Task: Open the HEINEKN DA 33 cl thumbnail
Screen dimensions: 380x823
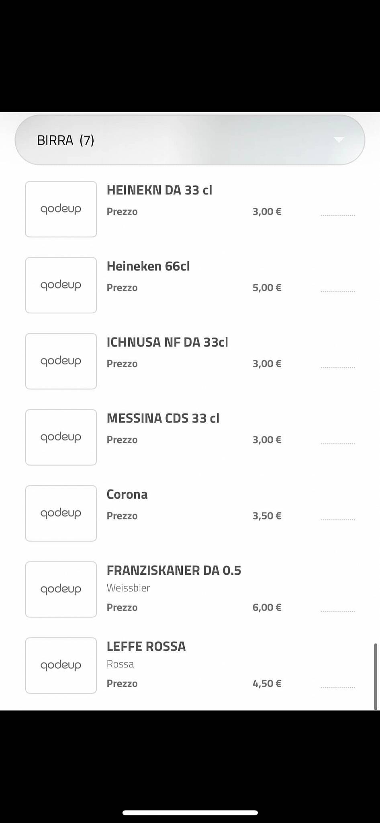Action: click(61, 209)
